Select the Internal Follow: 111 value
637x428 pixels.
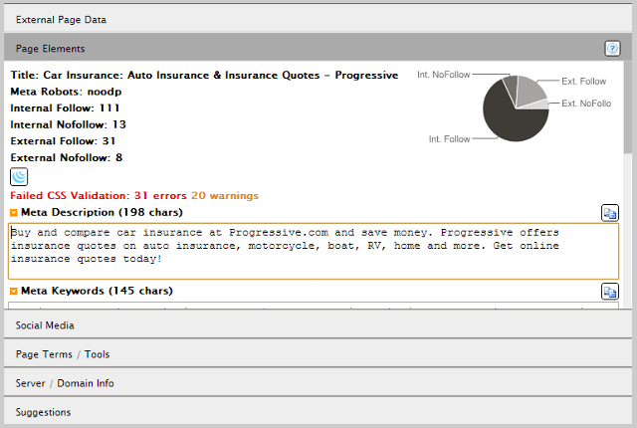[65, 108]
